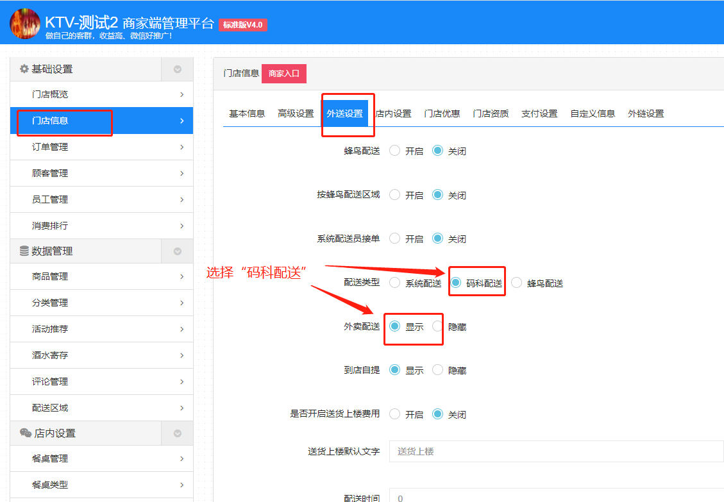
Task: Enable 蜂鸟配送 by selecting 开启
Action: pyautogui.click(x=394, y=151)
